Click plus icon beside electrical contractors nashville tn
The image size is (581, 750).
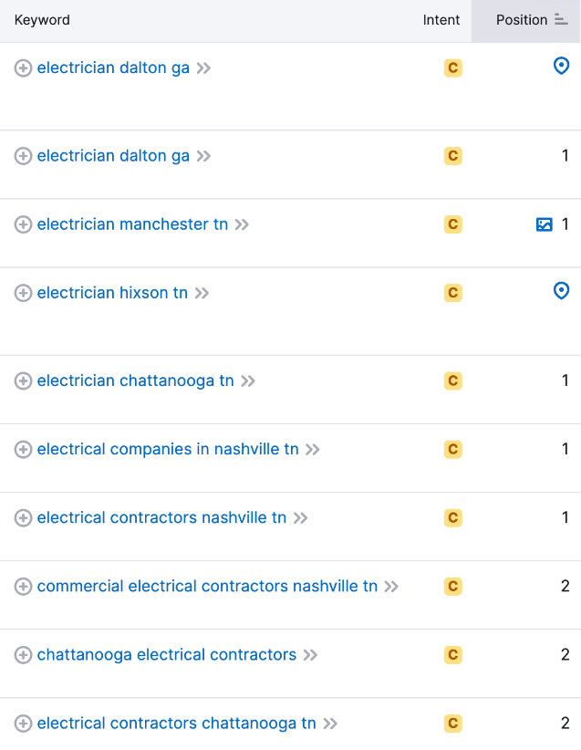pos(23,518)
